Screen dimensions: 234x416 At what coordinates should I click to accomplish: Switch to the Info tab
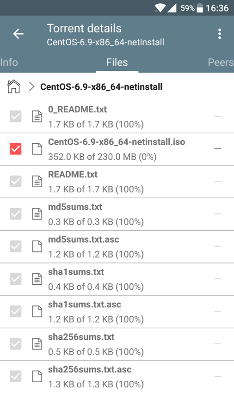9,62
